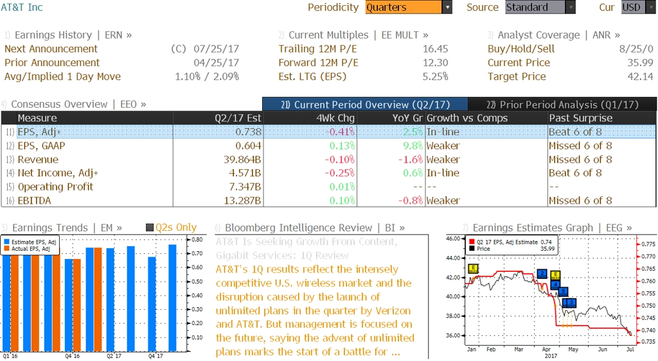Click Prior Announcement date 04/25/17
658x361 pixels.
[216, 62]
